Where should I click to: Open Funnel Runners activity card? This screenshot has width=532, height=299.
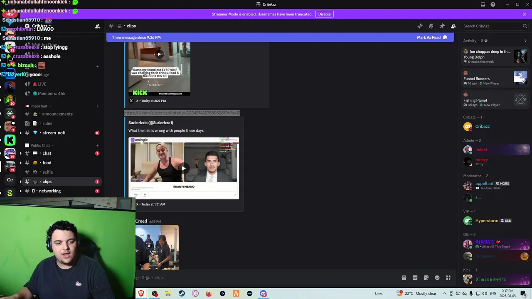pos(495,78)
